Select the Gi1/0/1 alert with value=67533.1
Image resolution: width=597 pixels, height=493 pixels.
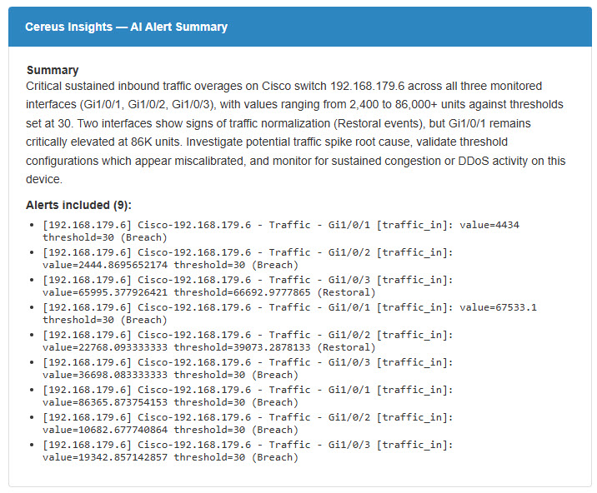[x=250, y=307]
